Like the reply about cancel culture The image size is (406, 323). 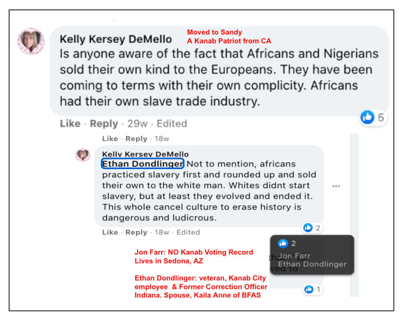click(110, 232)
